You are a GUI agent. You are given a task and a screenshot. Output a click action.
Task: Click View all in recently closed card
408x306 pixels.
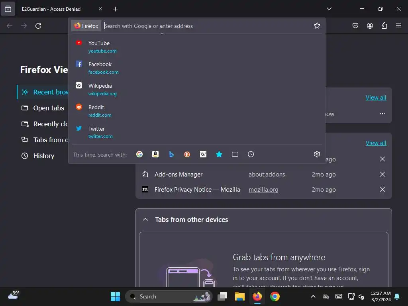[376, 143]
